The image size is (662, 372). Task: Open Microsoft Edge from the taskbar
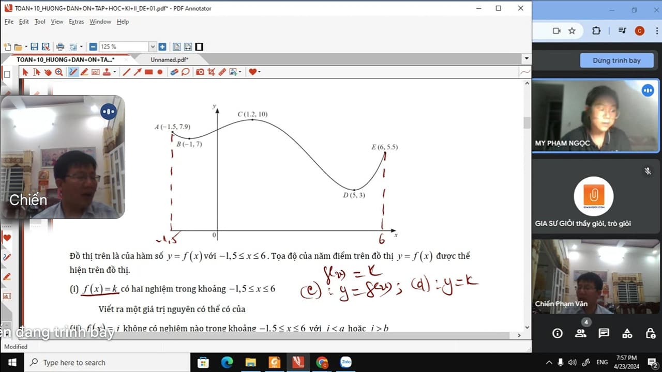(x=227, y=362)
